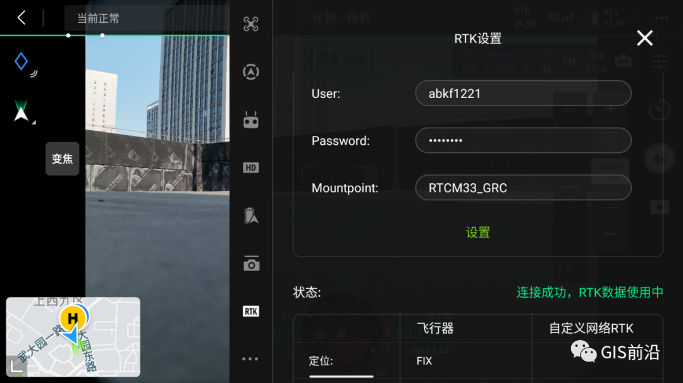Tap the 变焦 zoom button
Screen dimensions: 683x383
click(62, 159)
